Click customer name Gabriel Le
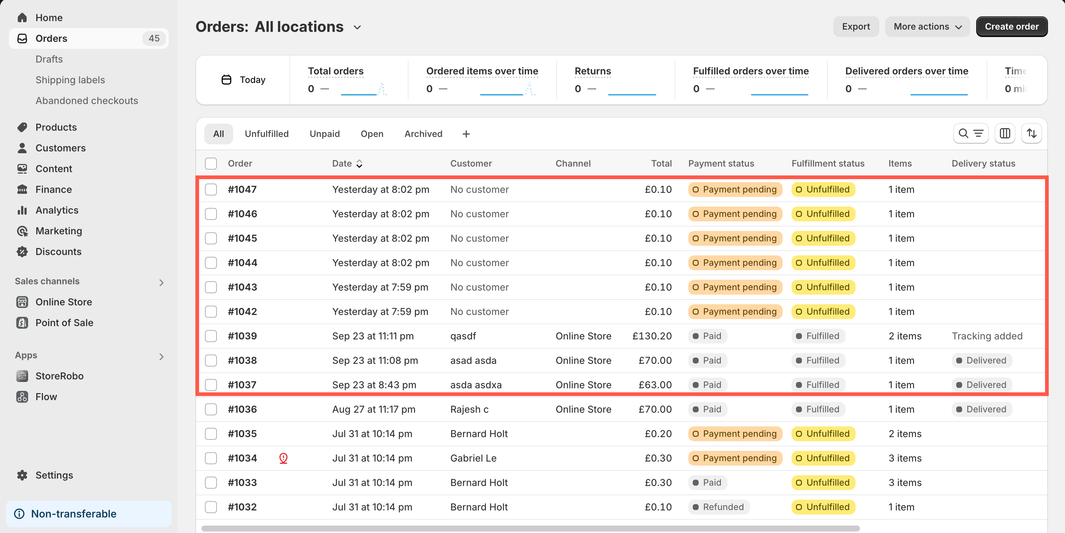 pos(473,458)
